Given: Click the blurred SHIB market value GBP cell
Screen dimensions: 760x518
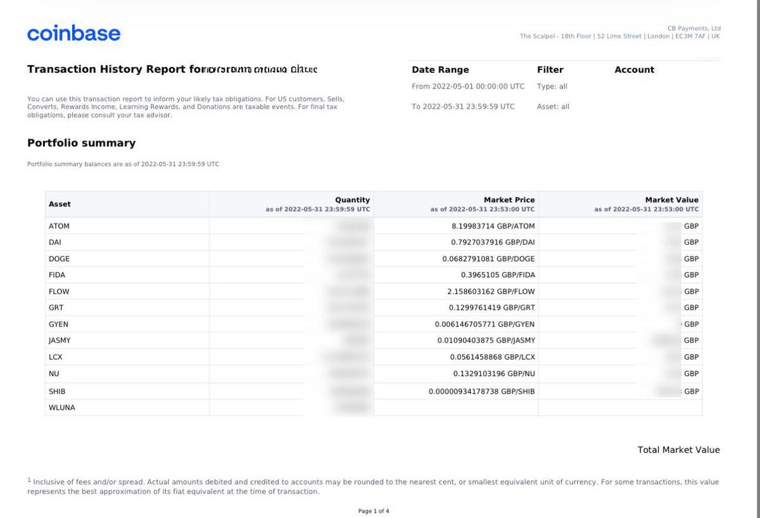Looking at the screenshot, I should (x=620, y=392).
